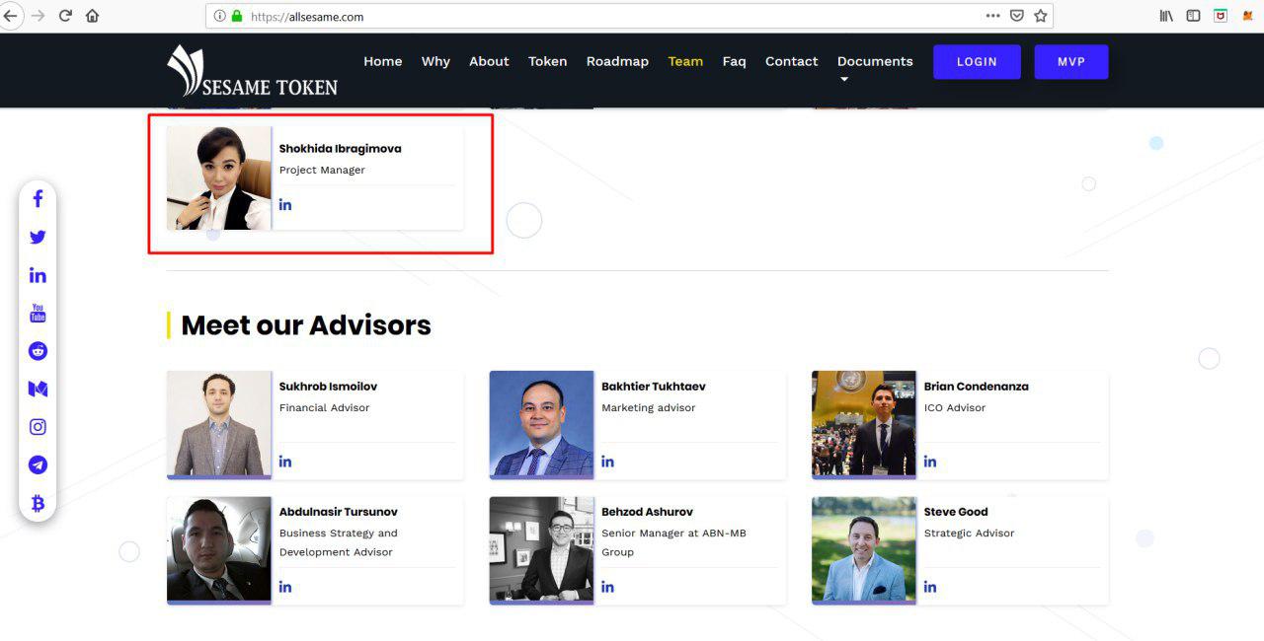The image size is (1264, 641).
Task: Open the About nav item
Action: pyautogui.click(x=489, y=61)
